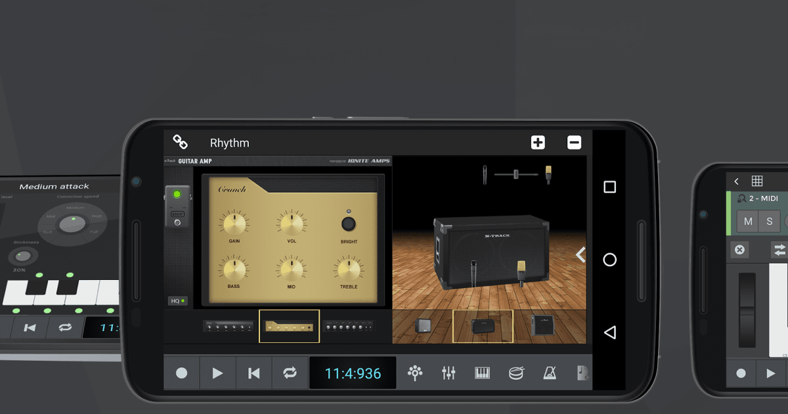Click the Rhythm track title
The width and height of the screenshot is (788, 414).
229,143
